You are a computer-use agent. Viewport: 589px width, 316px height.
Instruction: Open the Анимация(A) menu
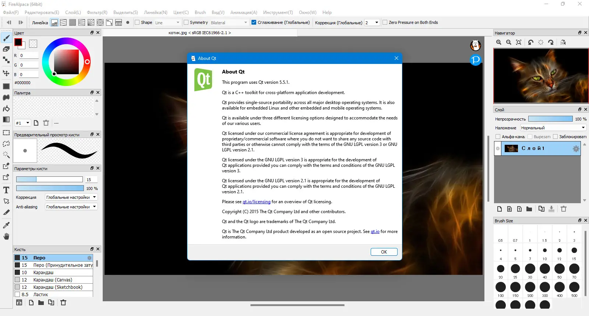coord(244,12)
